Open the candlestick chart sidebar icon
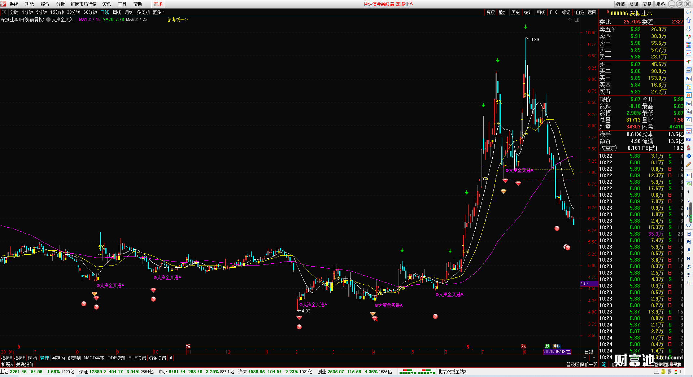Screen dimensions: 693x377 coord(689,62)
